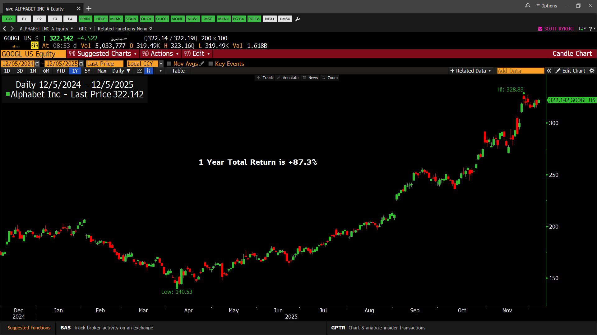
Task: Open the pink envelope message icon
Action: [540, 29]
